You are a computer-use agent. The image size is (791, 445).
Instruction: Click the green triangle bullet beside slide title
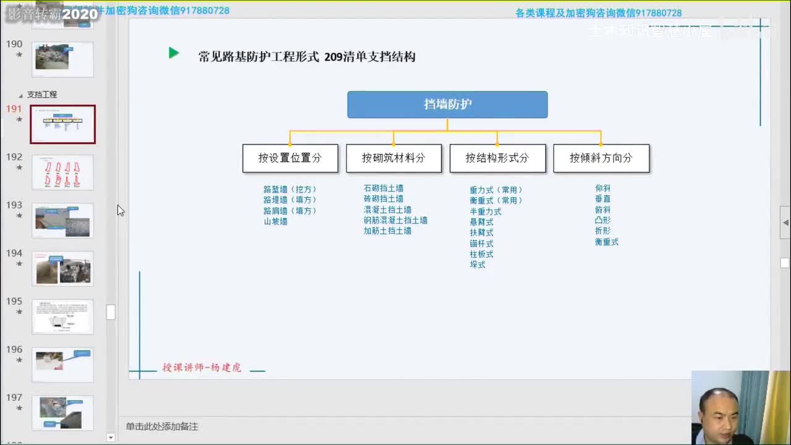(x=174, y=53)
